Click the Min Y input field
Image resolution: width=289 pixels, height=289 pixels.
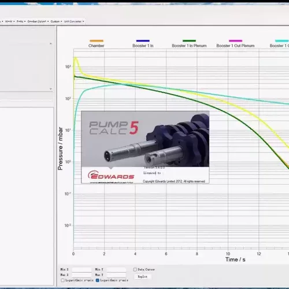click(x=116, y=269)
